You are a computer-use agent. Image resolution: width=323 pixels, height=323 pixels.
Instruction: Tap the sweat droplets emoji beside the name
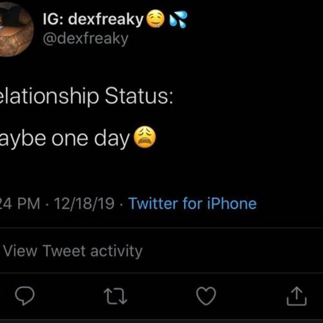click(178, 19)
